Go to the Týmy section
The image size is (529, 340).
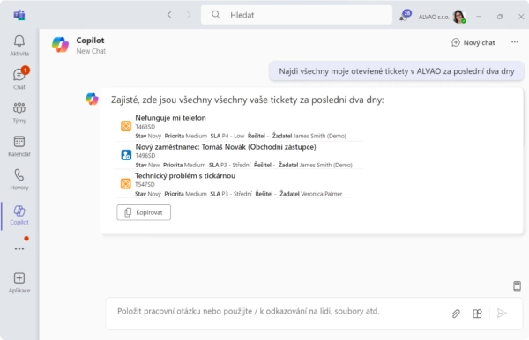(19, 113)
